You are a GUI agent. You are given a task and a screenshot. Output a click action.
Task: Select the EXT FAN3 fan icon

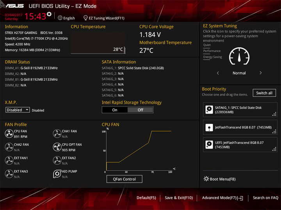pos(9,174)
